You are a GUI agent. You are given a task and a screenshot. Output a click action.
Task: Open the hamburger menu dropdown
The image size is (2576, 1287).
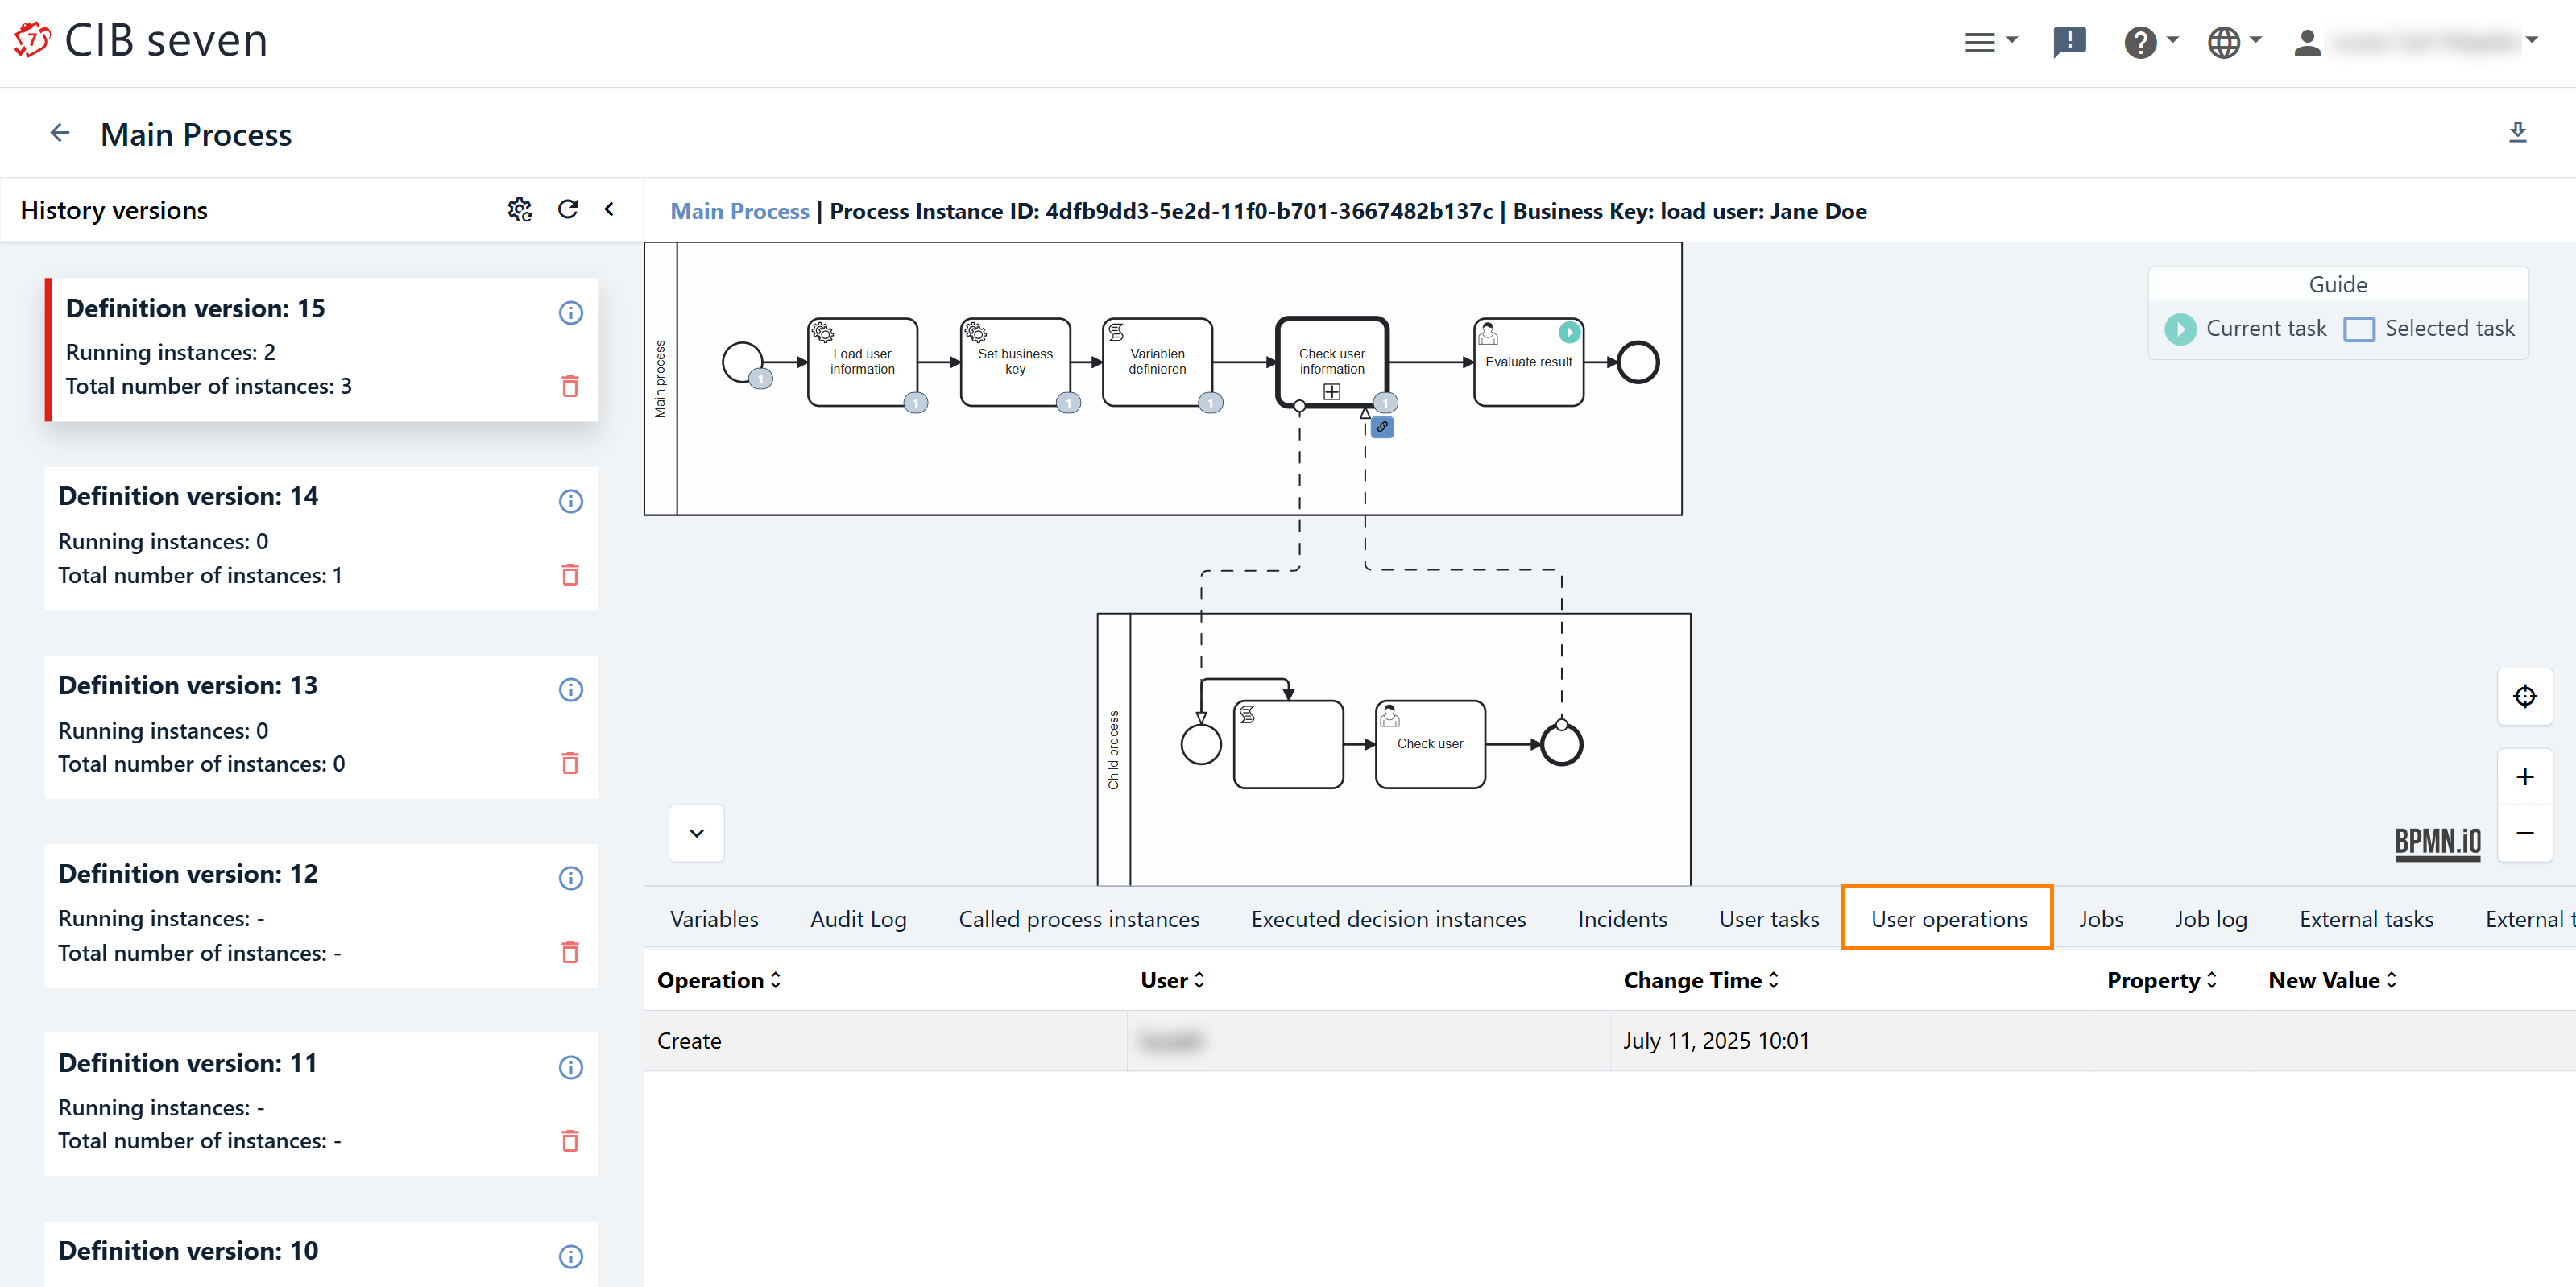coord(1990,42)
